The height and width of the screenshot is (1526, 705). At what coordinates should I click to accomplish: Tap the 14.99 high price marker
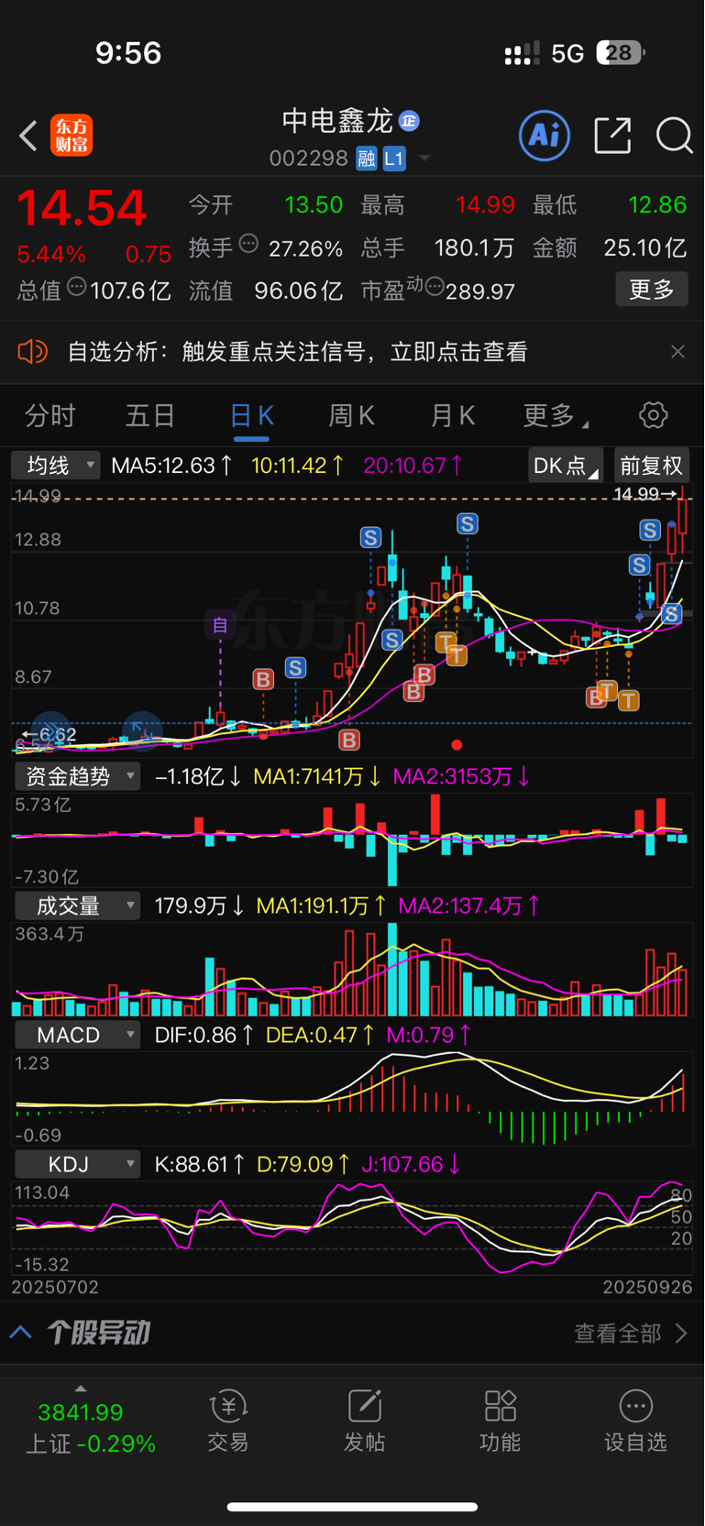click(x=644, y=494)
